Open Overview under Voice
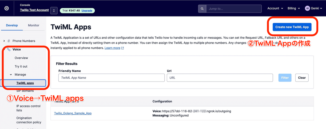 pyautogui.click(x=21, y=58)
